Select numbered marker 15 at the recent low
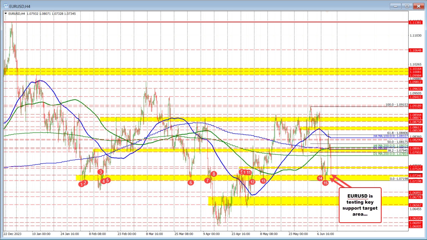Viewport: 427px width, 240px height. [326, 183]
